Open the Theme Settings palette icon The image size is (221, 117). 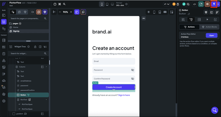pyautogui.click(x=4, y=94)
